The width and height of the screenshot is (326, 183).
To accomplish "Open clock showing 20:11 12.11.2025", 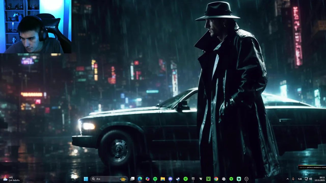I will click(319, 179).
